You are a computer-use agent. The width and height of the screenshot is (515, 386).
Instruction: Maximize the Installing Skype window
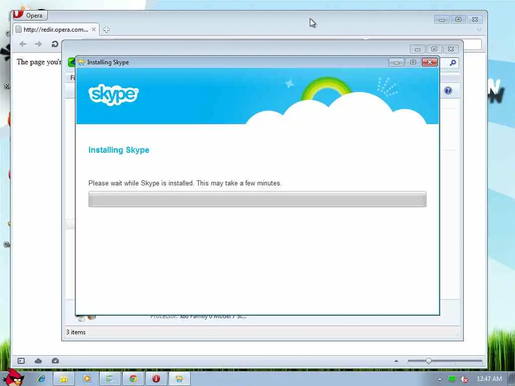click(x=413, y=62)
